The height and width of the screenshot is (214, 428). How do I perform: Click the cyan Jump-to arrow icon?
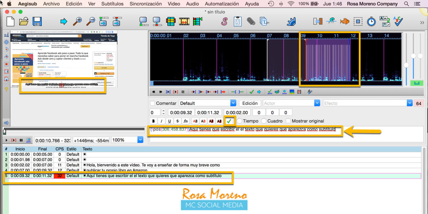coord(64,22)
